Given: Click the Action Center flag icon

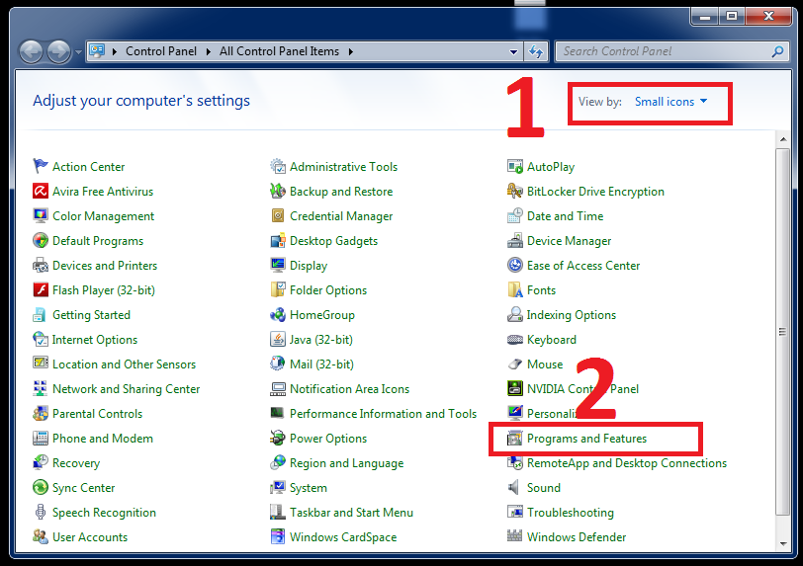Looking at the screenshot, I should pyautogui.click(x=40, y=166).
